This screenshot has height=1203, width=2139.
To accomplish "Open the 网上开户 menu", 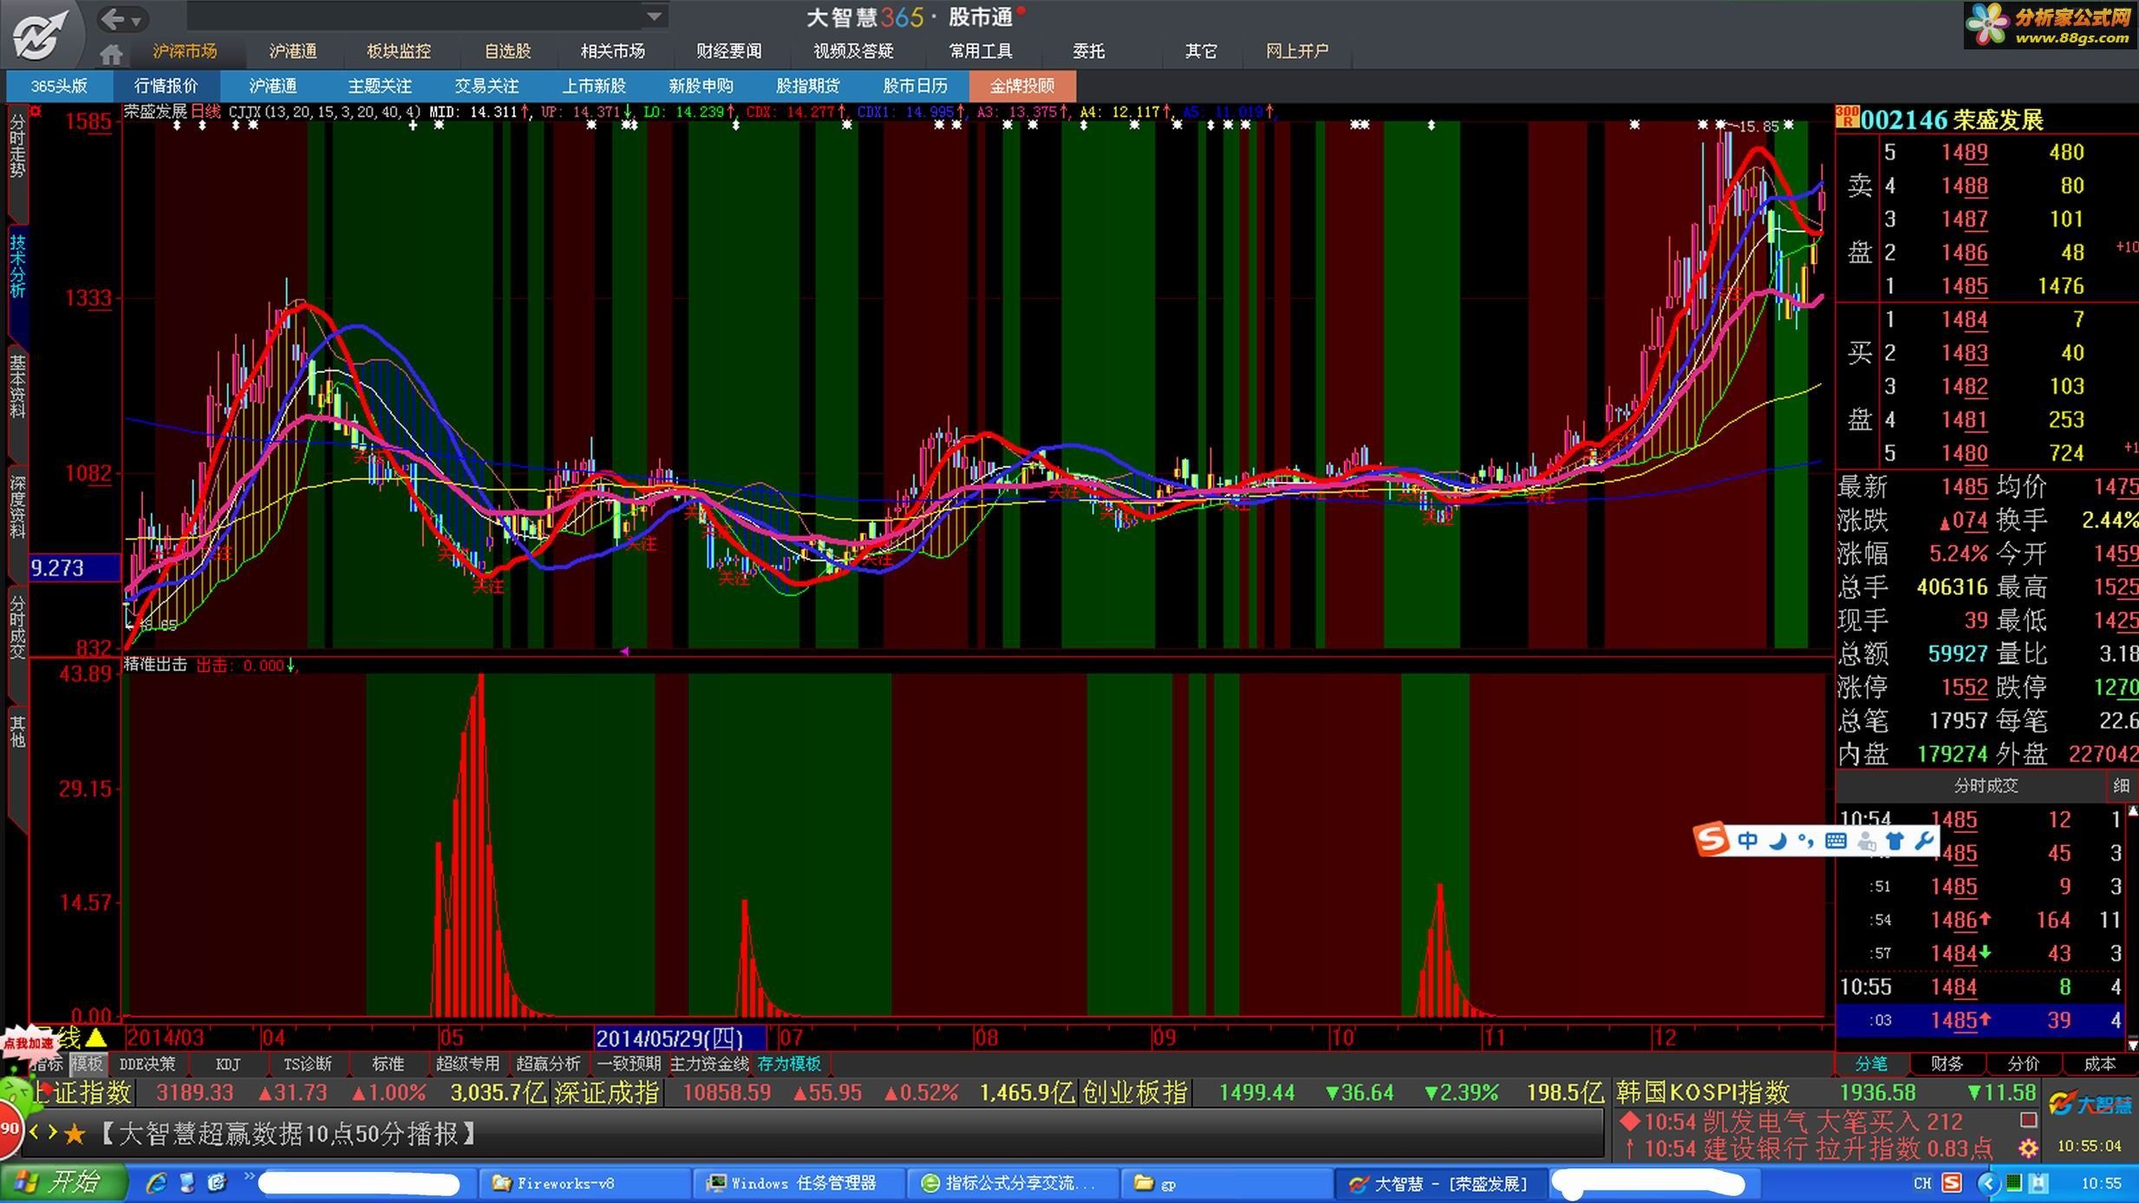I will (x=1297, y=51).
